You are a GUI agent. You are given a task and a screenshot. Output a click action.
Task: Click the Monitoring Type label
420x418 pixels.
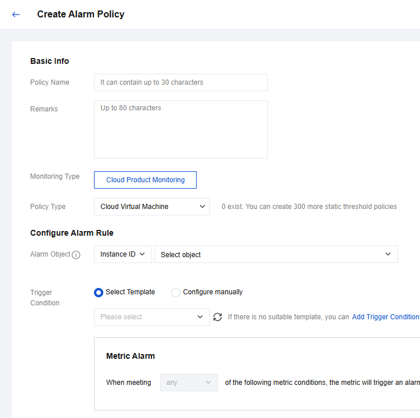tap(55, 176)
